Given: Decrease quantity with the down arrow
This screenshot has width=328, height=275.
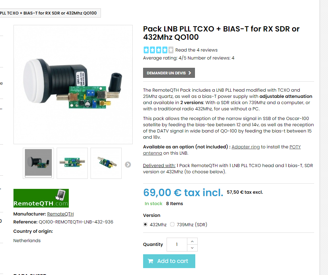Looking at the screenshot, I should tap(192, 248).
